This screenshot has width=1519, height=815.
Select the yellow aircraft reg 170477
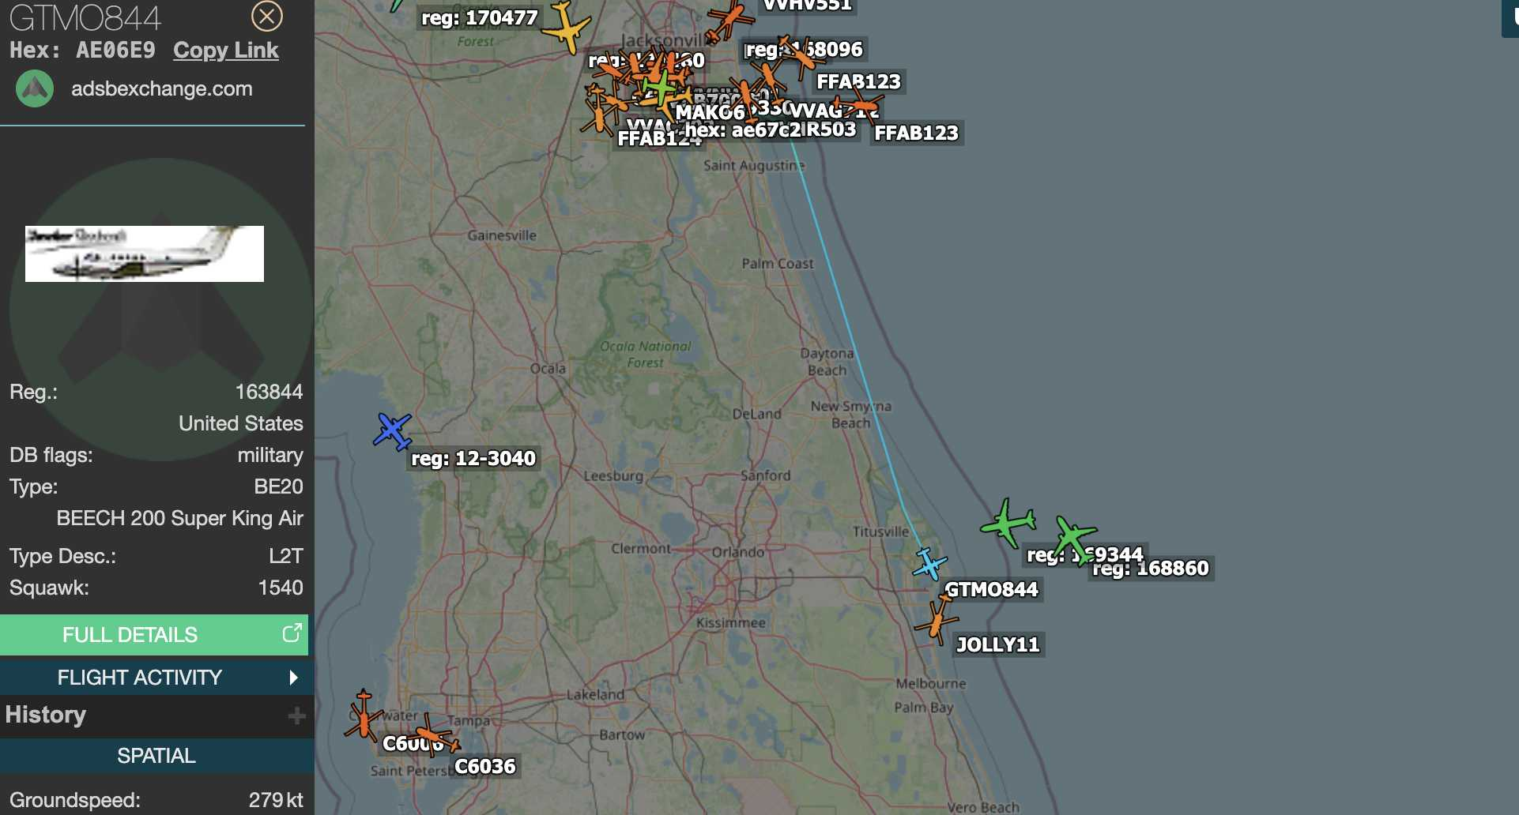[566, 27]
